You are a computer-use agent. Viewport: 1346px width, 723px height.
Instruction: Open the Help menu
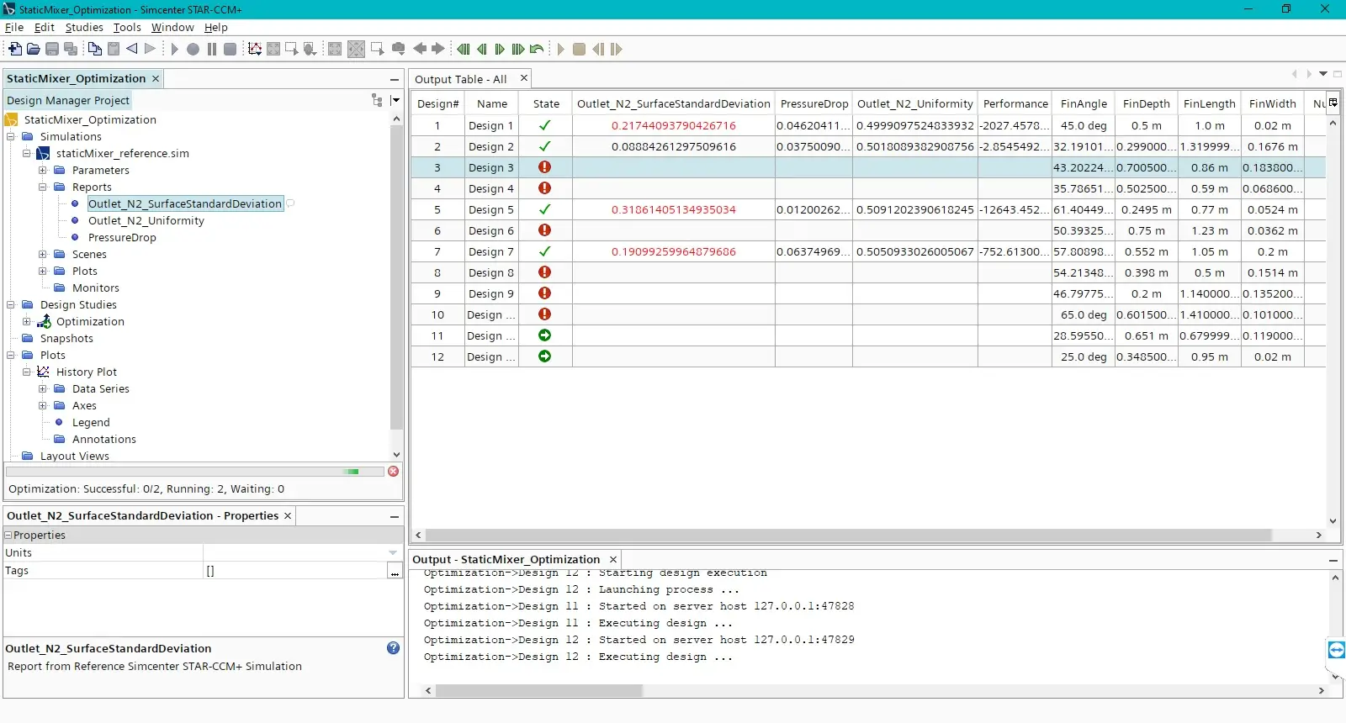pos(216,27)
